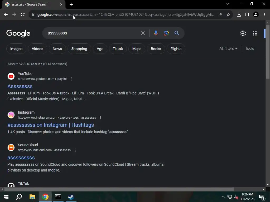Open search Tools
270x202 pixels.
point(249,49)
